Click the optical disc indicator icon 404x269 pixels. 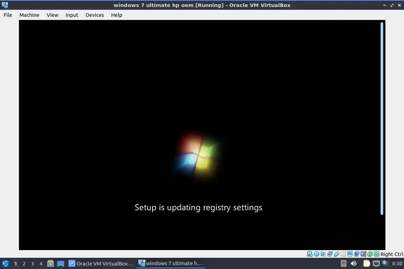pyautogui.click(x=316, y=254)
